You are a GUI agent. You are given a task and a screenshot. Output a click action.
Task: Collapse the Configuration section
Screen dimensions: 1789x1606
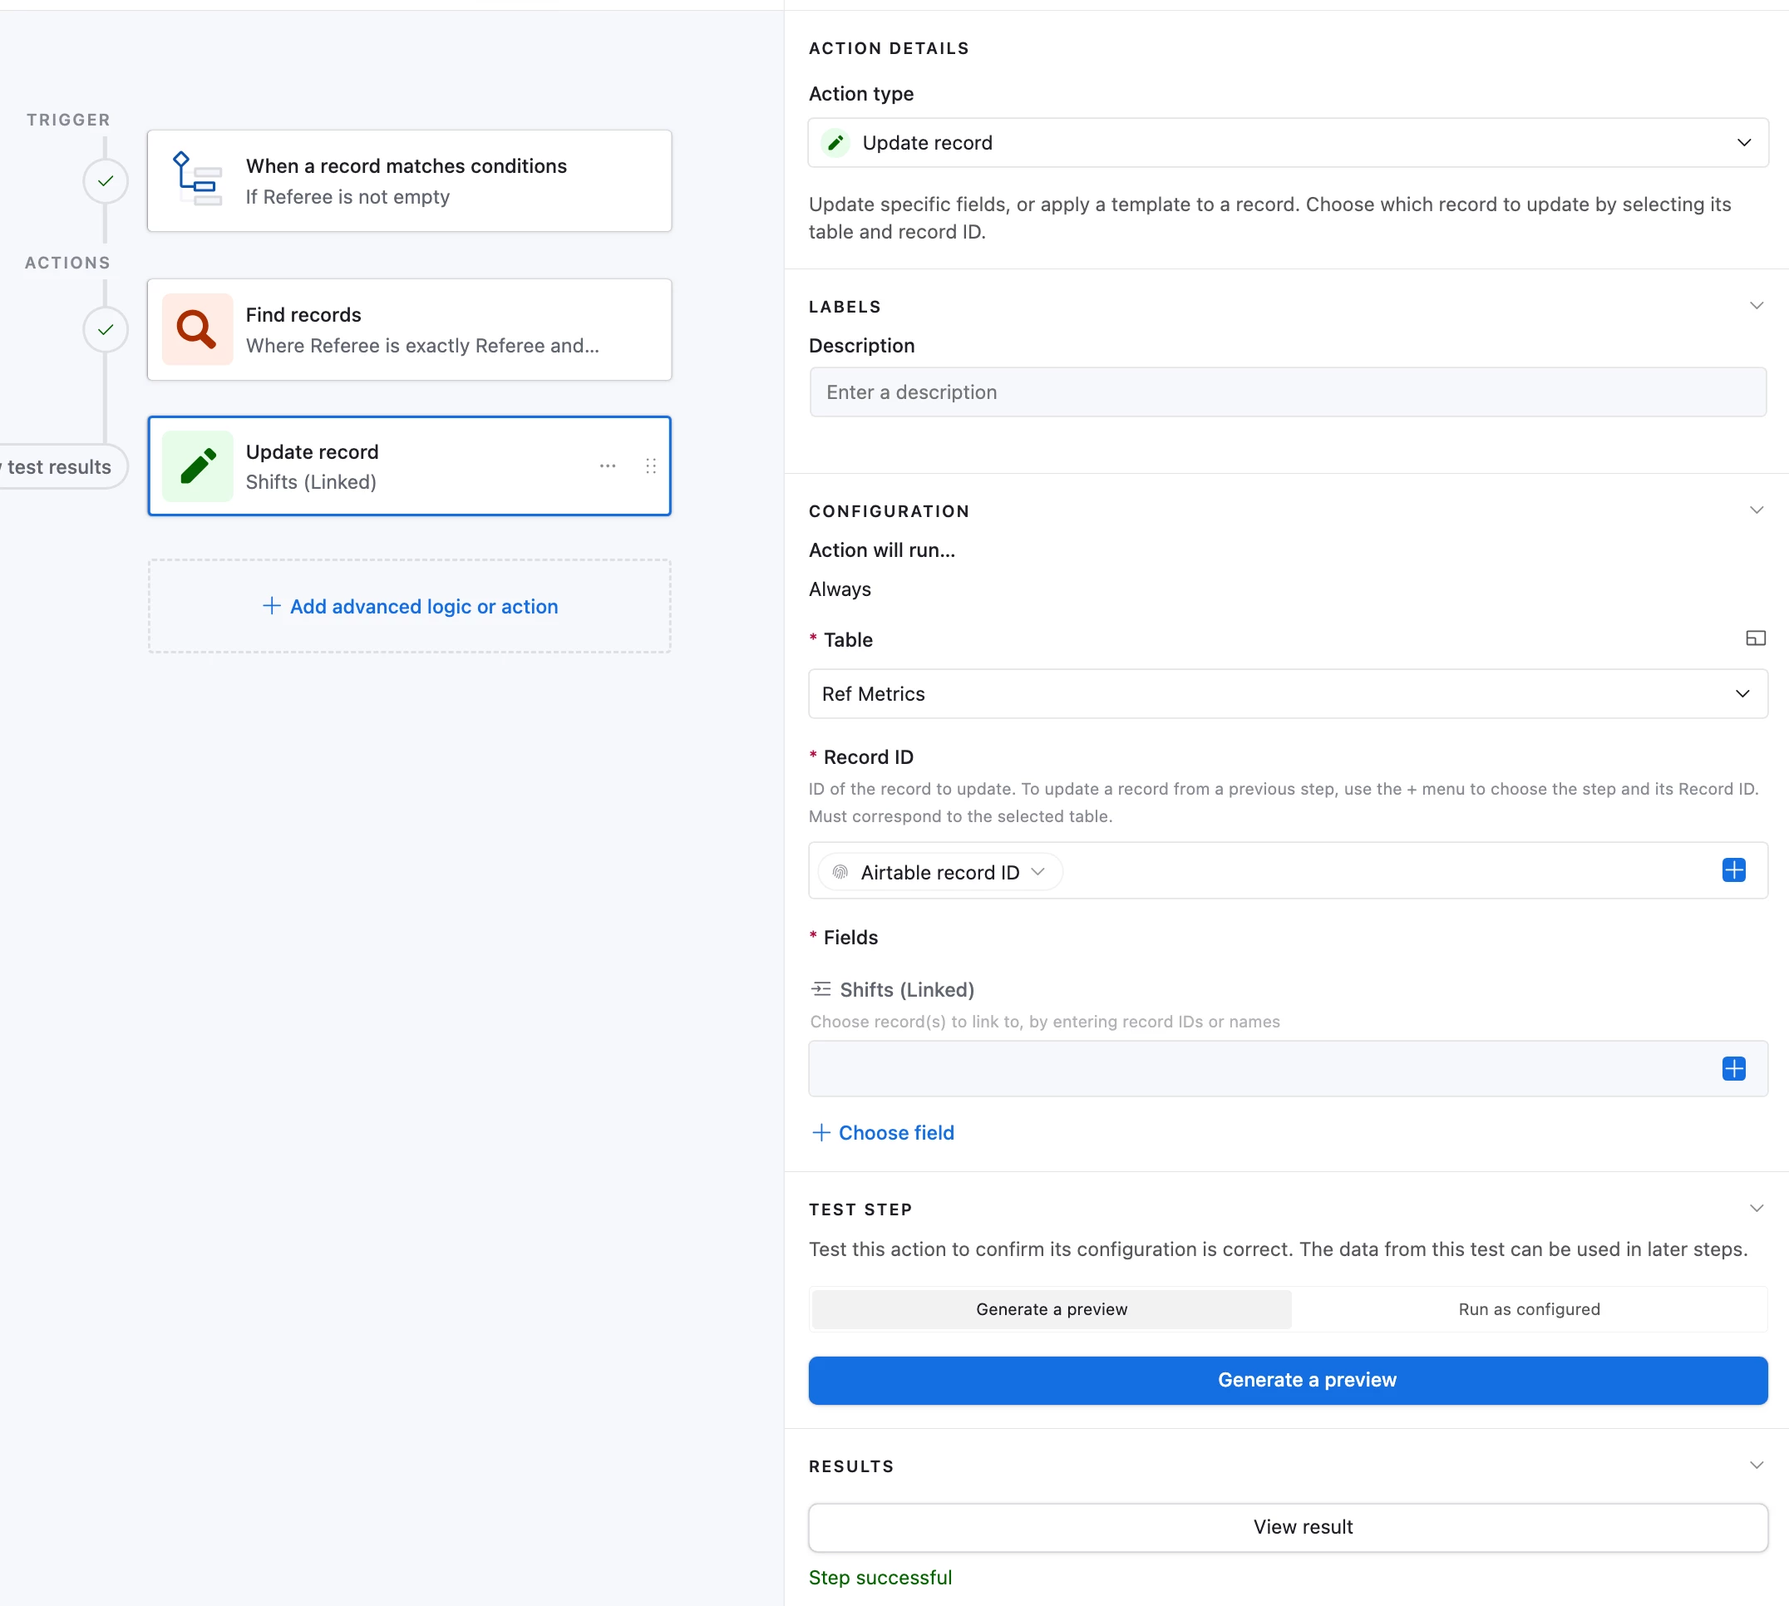pos(1756,510)
